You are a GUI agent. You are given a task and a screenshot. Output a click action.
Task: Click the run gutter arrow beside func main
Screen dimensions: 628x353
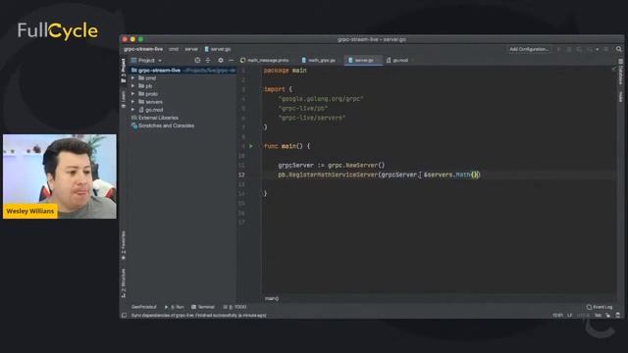(251, 146)
